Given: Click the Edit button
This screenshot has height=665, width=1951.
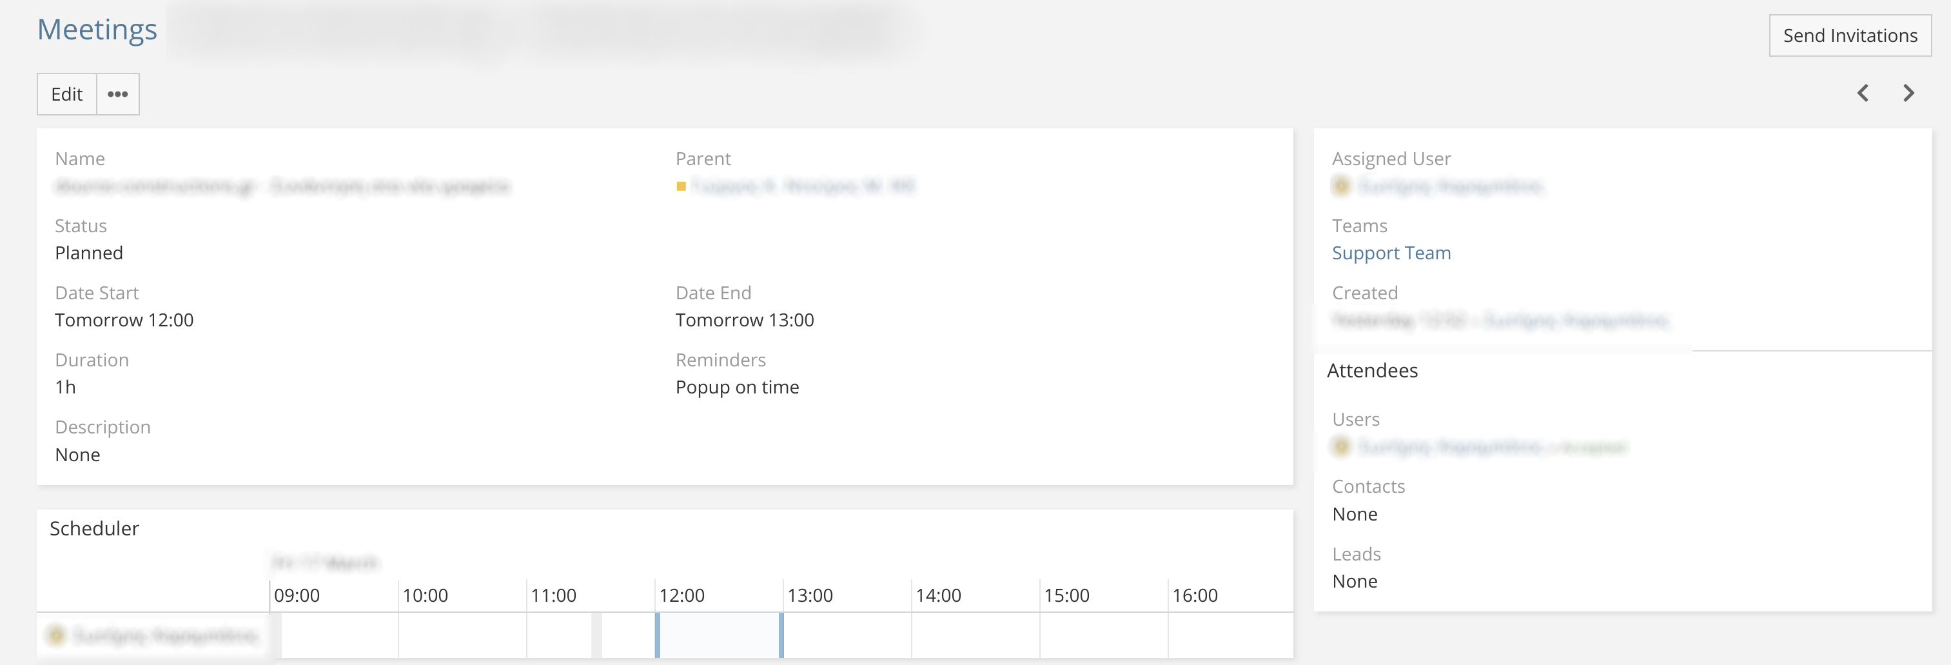Looking at the screenshot, I should [x=66, y=94].
